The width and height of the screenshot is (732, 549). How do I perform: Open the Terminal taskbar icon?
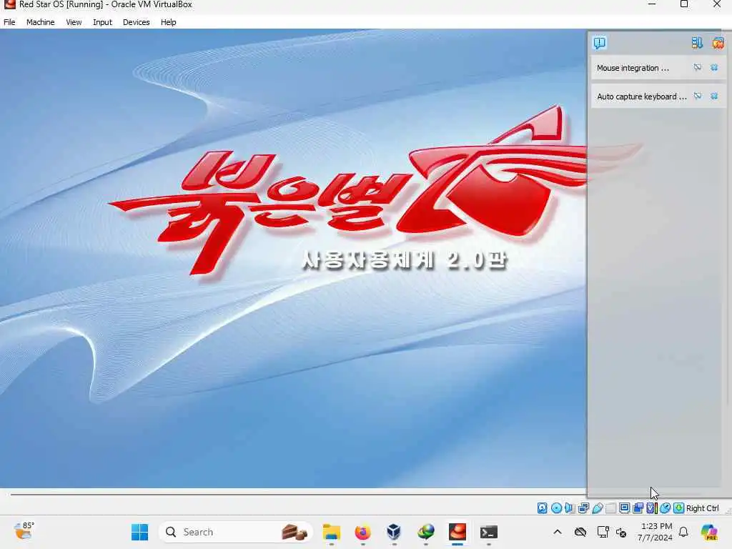pyautogui.click(x=489, y=532)
